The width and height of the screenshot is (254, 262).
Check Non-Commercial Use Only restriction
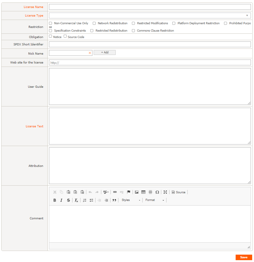(x=50, y=23)
